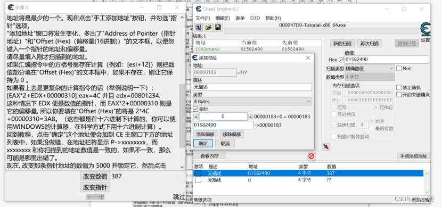The image size is (442, 207).
Task: Select found address 1002CCA40
Action: point(208,49)
